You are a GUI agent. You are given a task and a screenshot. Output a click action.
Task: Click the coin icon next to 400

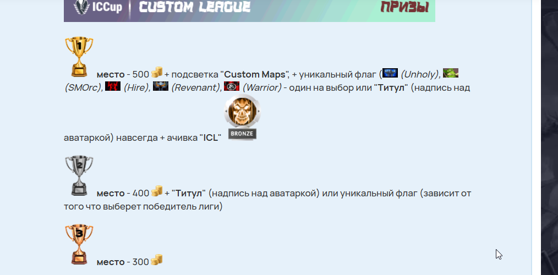[157, 191]
